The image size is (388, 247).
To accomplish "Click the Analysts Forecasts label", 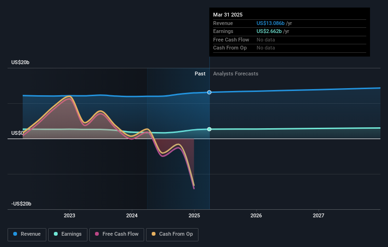I will click(235, 74).
